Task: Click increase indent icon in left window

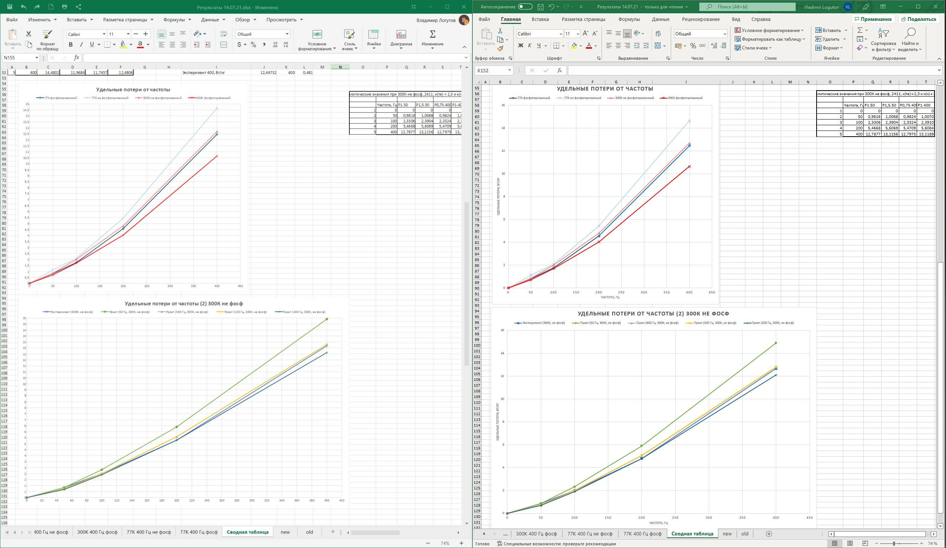Action: pyautogui.click(x=207, y=45)
